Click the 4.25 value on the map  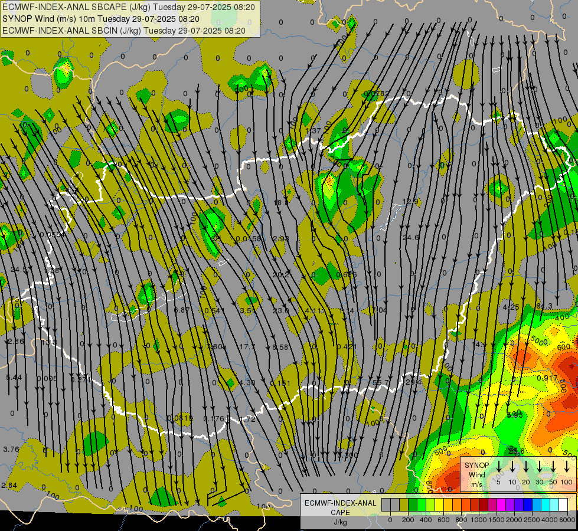click(511, 307)
